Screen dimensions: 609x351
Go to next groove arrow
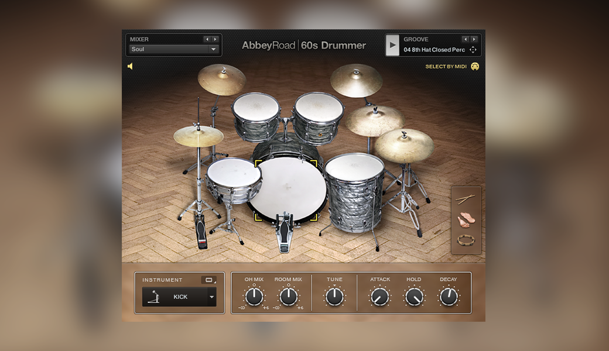coord(474,39)
